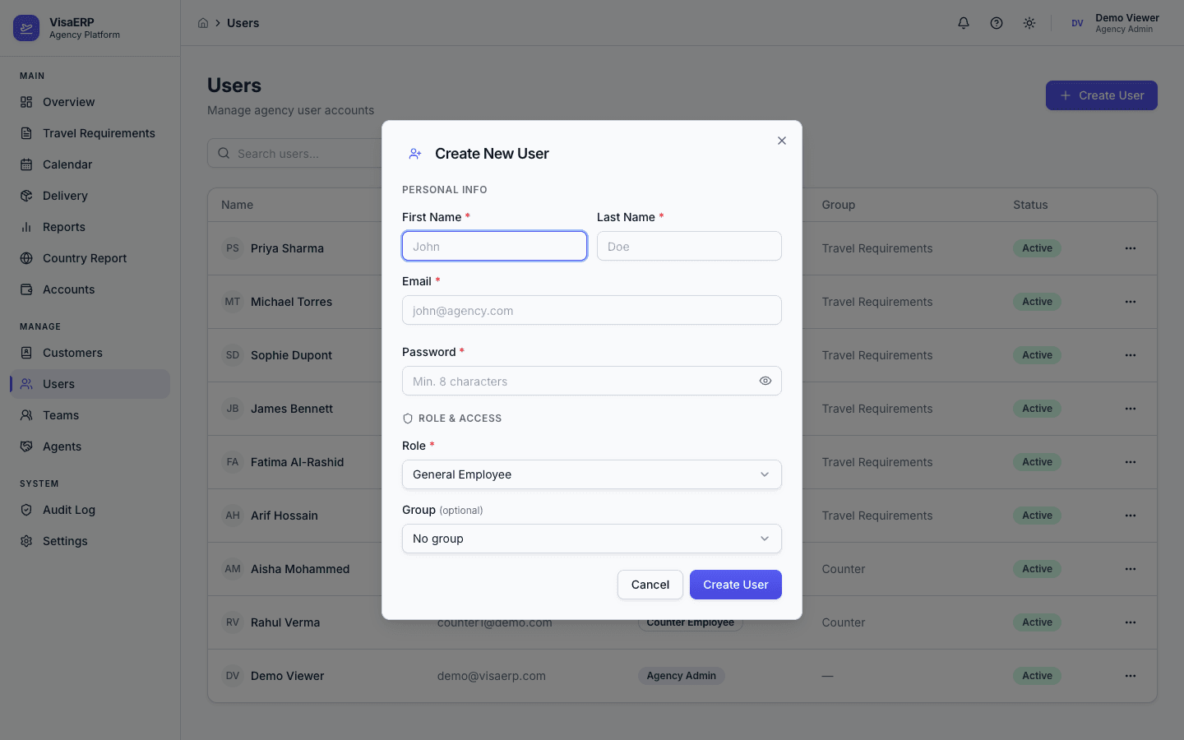The height and width of the screenshot is (740, 1184).
Task: Click the First Name input field
Action: 494,246
